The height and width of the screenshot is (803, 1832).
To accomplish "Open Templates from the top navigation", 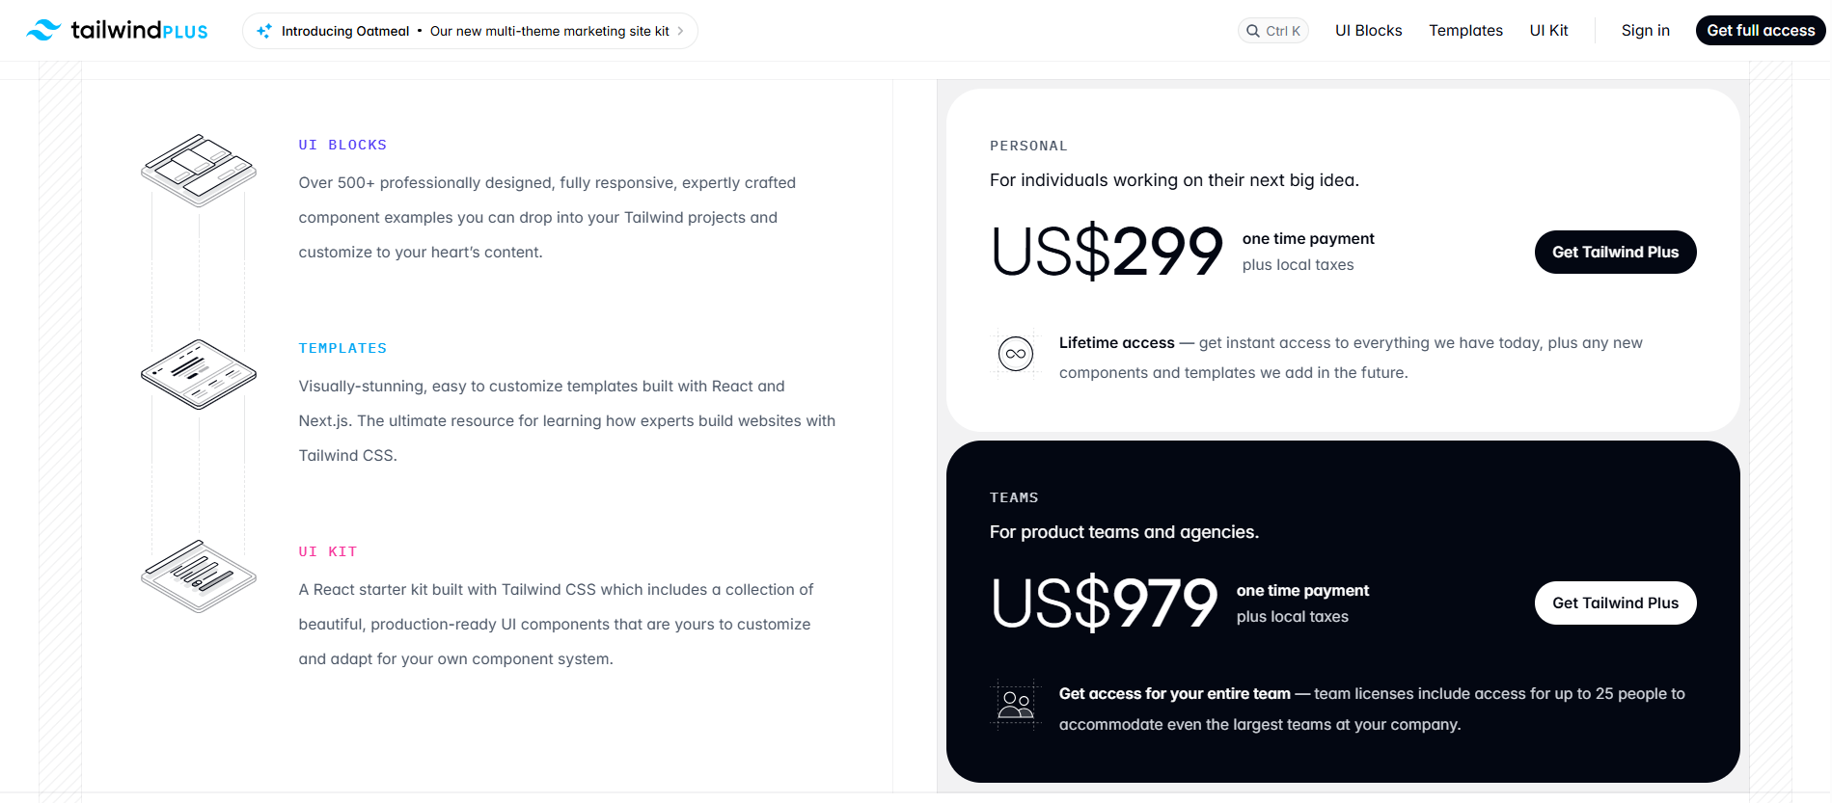I will 1465,30.
